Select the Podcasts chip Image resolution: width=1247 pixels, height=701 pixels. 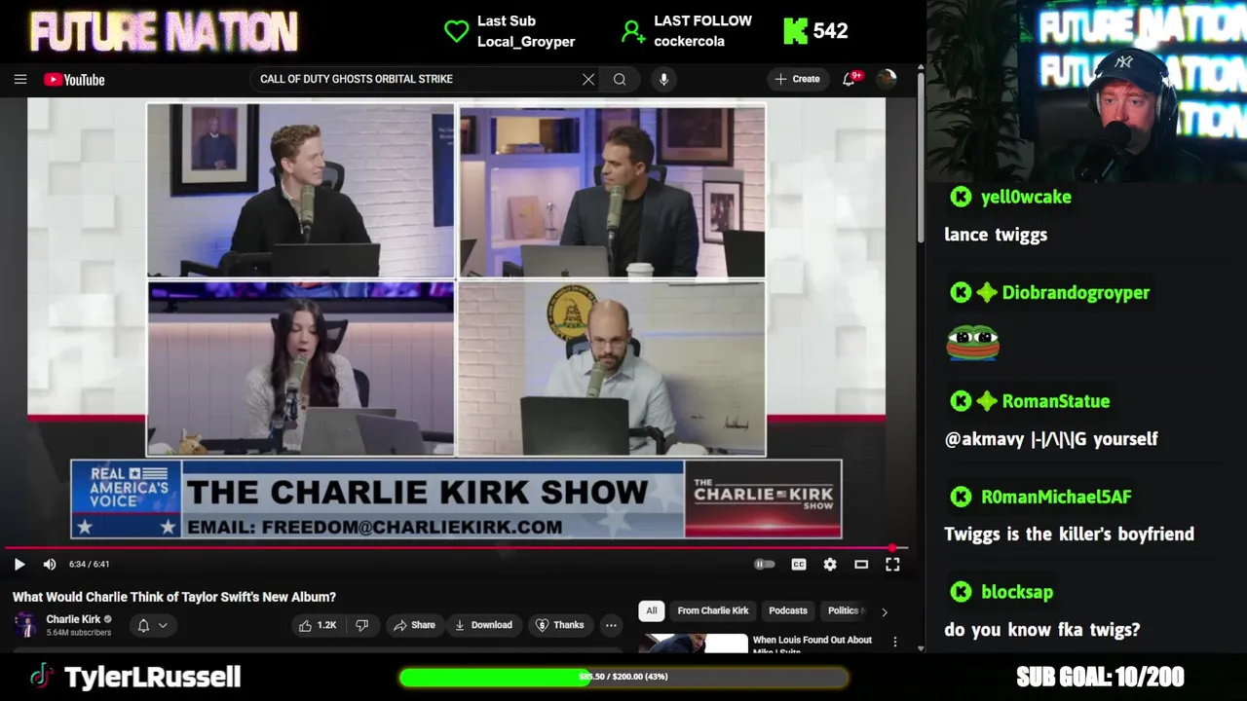788,610
